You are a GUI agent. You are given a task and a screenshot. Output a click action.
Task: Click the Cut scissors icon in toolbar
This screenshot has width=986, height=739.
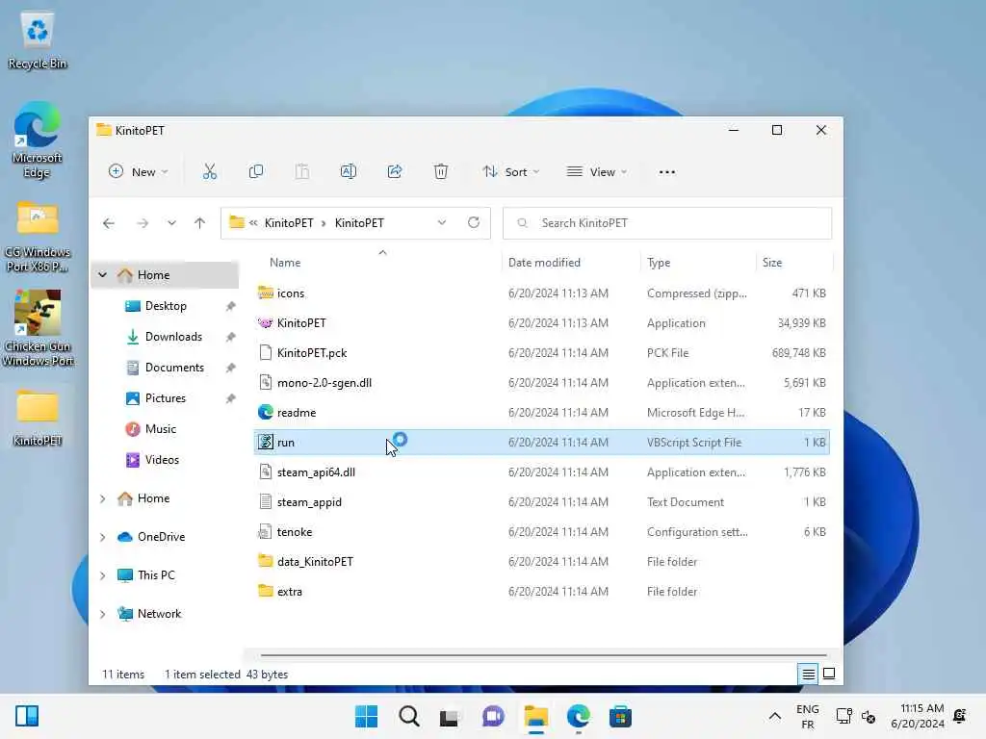click(209, 171)
